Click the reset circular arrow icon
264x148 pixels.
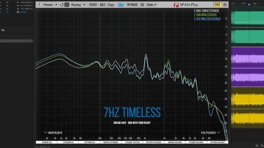(x=61, y=5)
